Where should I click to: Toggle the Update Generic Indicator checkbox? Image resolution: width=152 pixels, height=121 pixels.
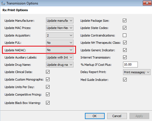point(125,50)
